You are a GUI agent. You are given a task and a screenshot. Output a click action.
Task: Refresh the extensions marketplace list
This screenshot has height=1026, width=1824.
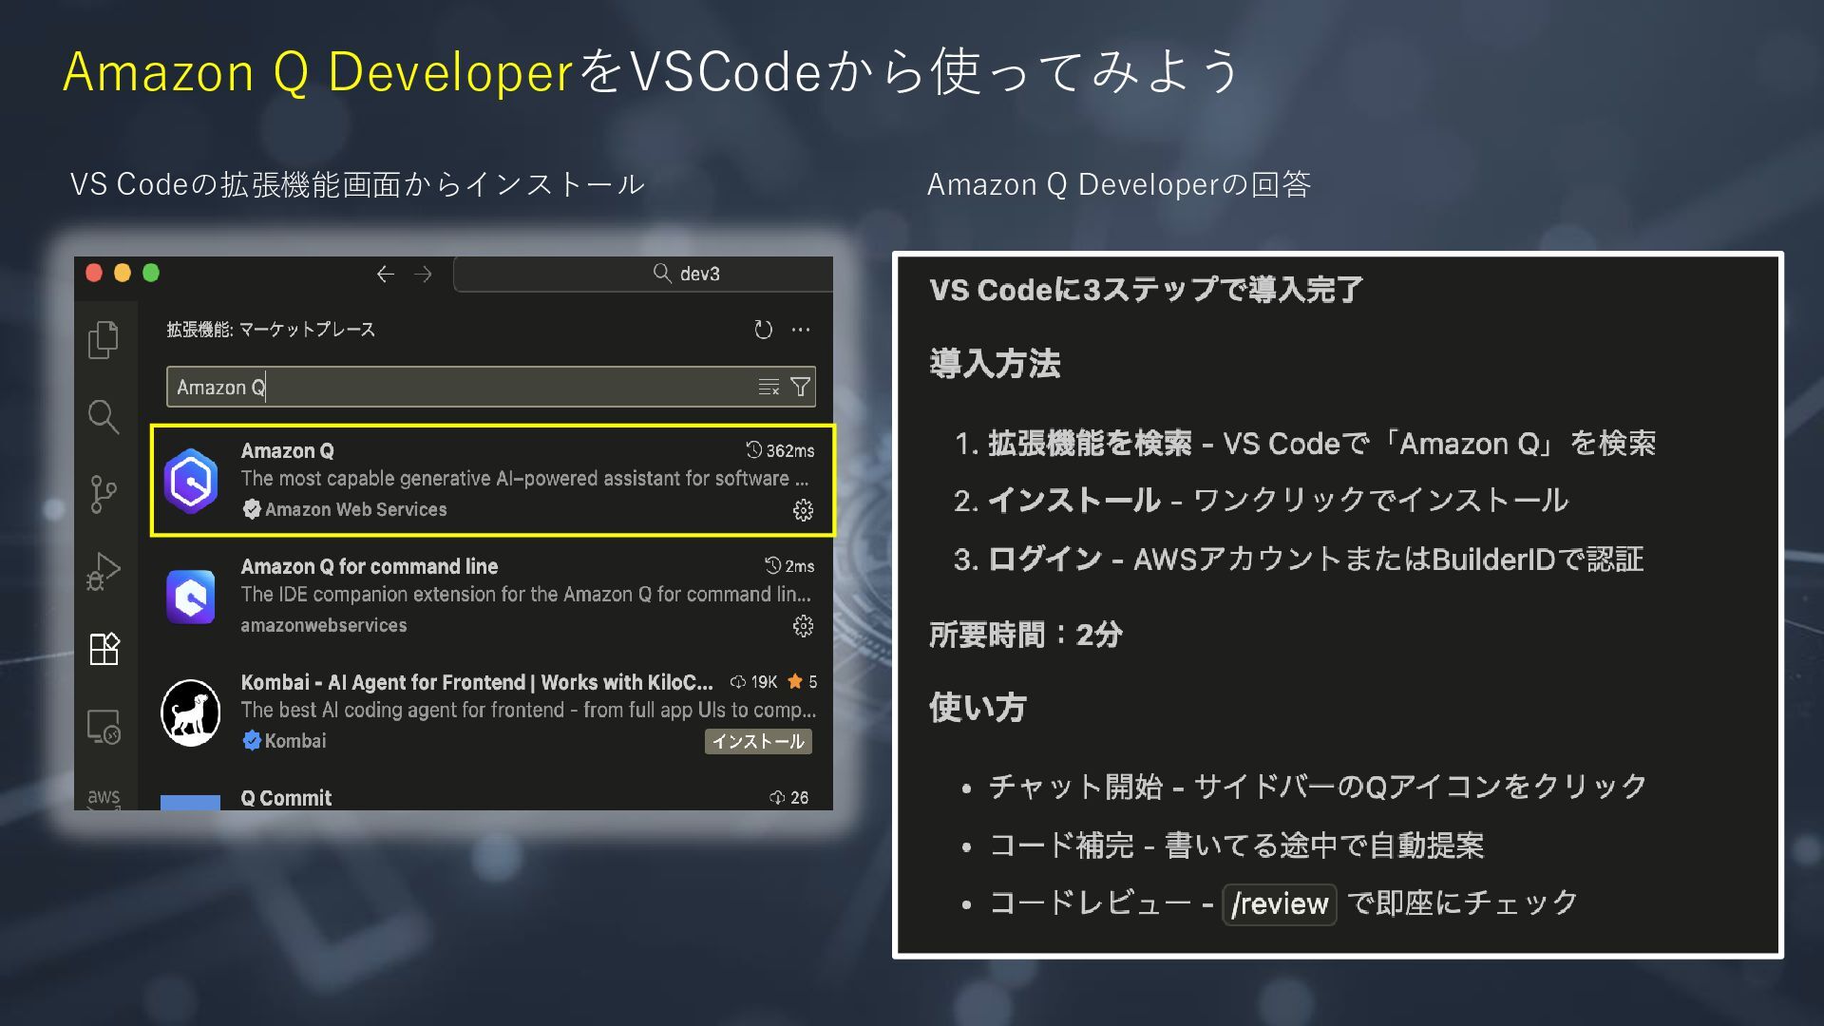tap(763, 330)
